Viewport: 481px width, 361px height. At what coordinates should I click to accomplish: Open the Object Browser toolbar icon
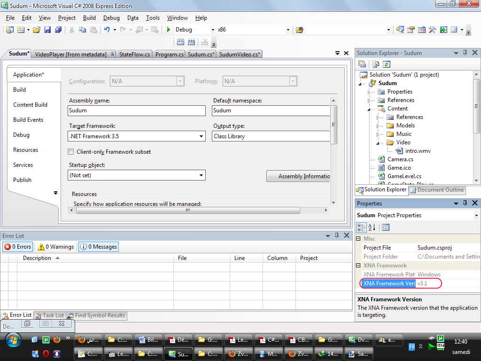422,30
